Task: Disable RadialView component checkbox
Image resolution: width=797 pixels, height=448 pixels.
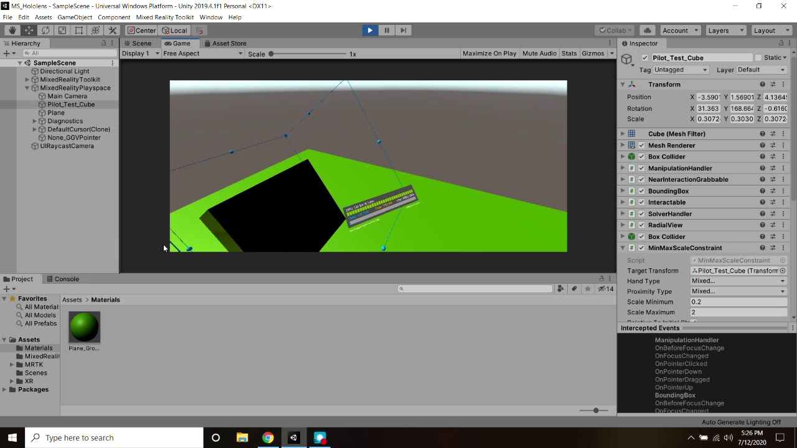Action: [642, 225]
